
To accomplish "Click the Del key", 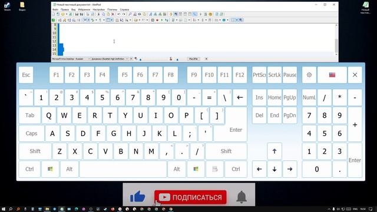I will point(259,115).
